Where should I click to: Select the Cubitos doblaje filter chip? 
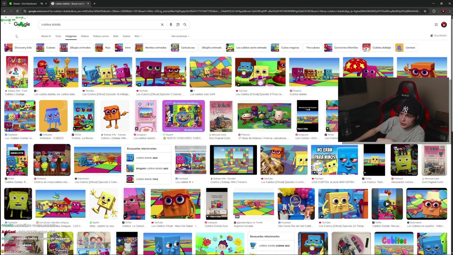[x=377, y=47]
